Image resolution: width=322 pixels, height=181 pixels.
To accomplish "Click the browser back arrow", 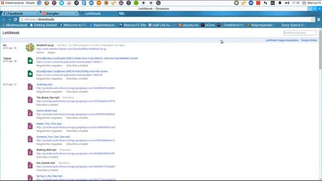I will coord(4,20).
